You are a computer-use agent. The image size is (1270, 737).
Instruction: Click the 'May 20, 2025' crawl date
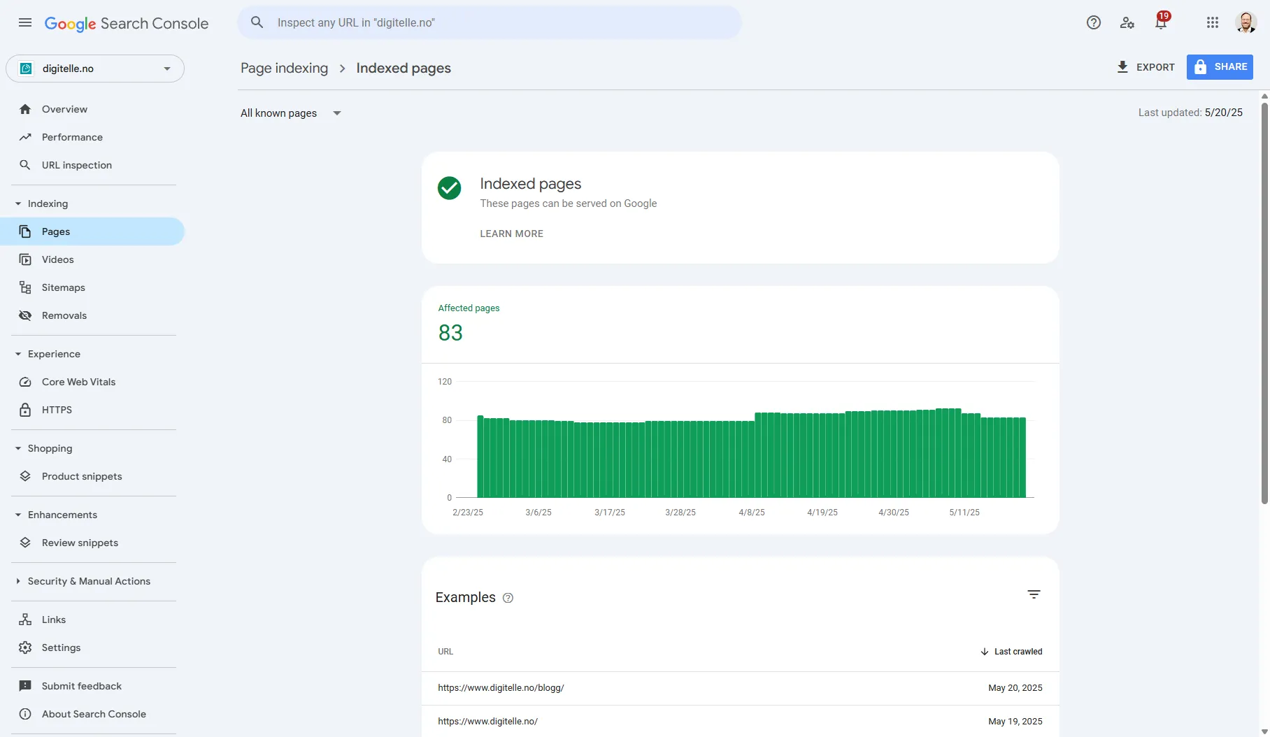(x=1015, y=688)
